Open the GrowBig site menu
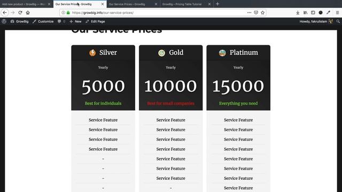342x192 pixels. pos(19,21)
